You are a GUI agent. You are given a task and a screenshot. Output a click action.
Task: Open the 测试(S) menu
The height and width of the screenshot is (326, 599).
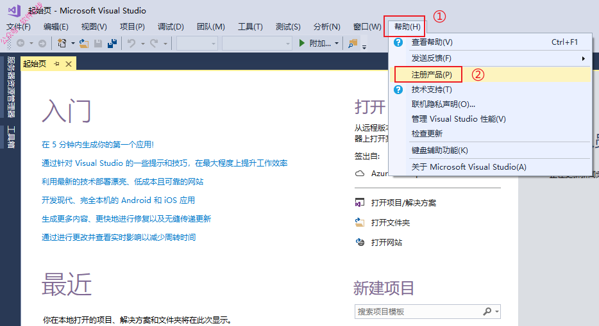[x=288, y=27]
